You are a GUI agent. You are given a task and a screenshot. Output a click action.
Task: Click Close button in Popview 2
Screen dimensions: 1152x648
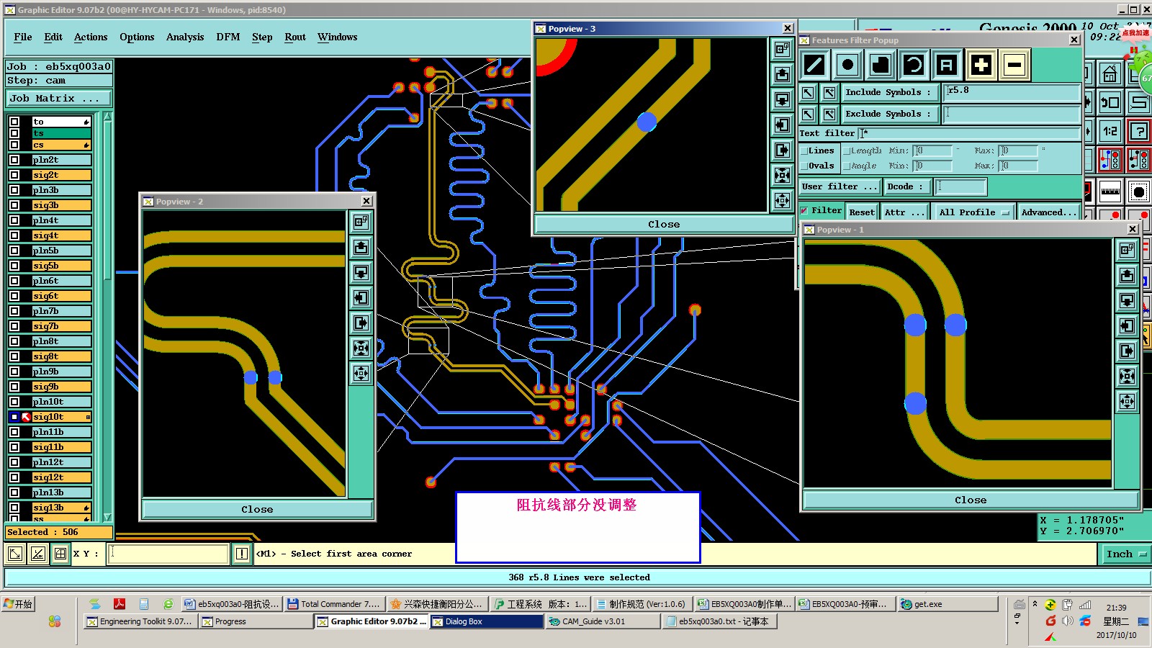pos(257,509)
